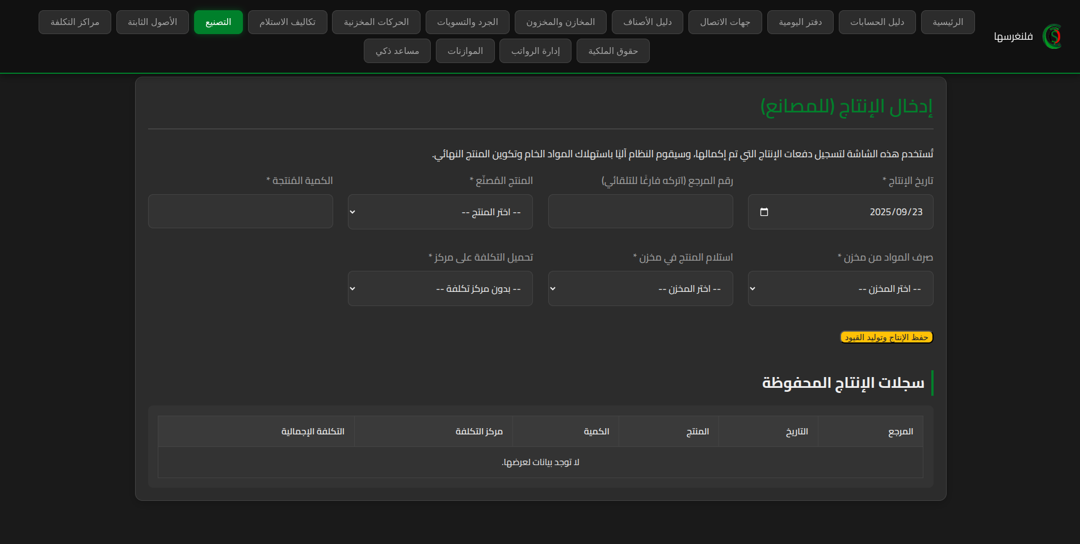Click the produced quantity input field
This screenshot has height=544, width=1080.
pos(240,212)
